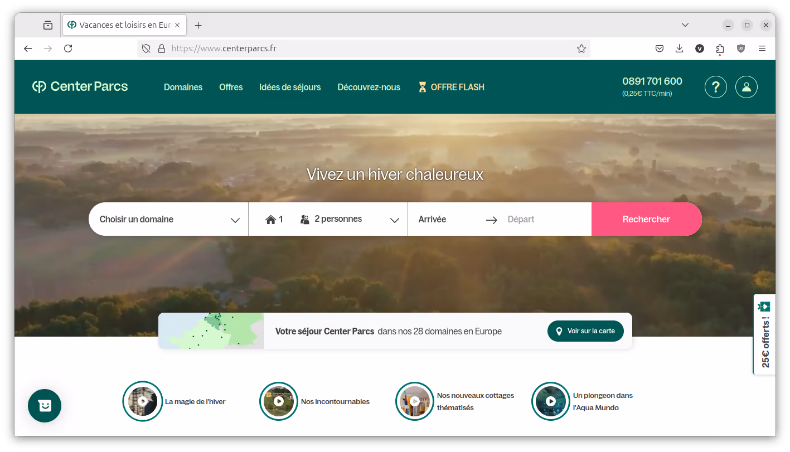Open the 25€ offerts side tab
Image resolution: width=790 pixels, height=452 pixels.
click(x=764, y=334)
